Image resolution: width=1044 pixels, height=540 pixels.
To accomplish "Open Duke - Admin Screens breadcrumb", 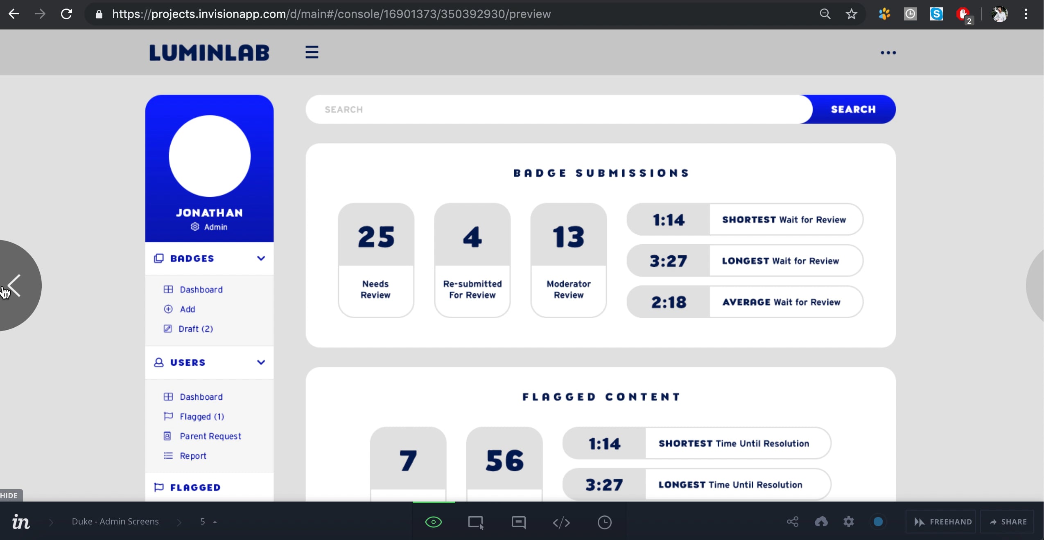I will point(115,522).
